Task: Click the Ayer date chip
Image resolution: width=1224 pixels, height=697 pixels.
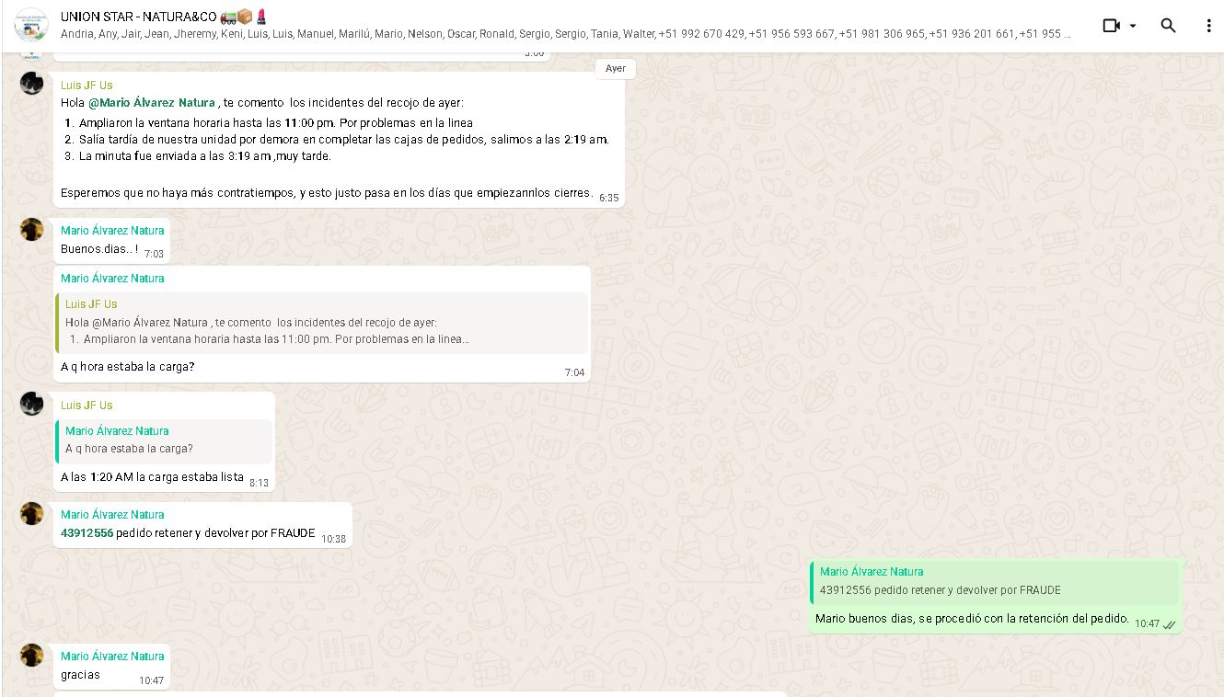Action: pos(616,69)
